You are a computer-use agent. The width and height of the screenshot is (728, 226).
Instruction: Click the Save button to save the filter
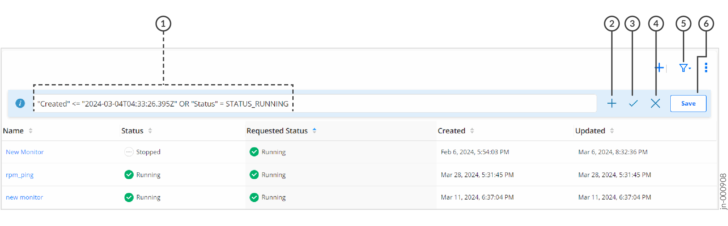click(688, 103)
